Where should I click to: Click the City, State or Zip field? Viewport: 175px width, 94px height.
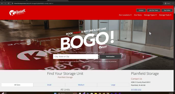(76, 57)
